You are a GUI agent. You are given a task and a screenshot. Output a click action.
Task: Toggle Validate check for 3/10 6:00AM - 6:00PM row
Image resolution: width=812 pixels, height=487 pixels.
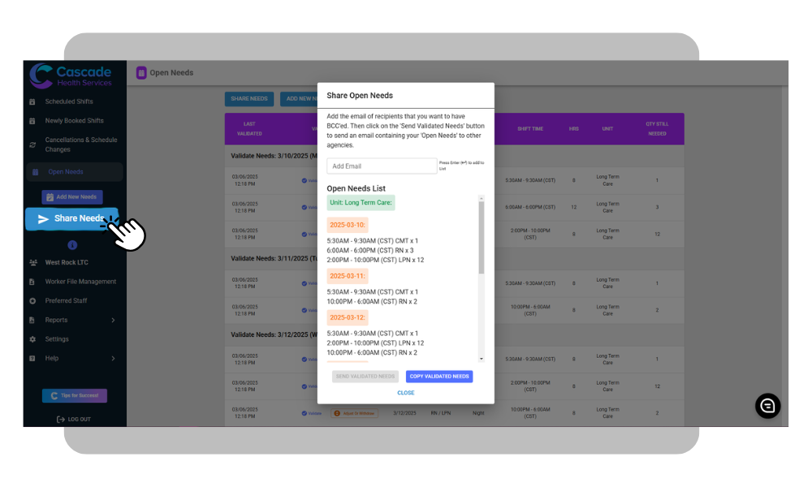[x=304, y=208]
